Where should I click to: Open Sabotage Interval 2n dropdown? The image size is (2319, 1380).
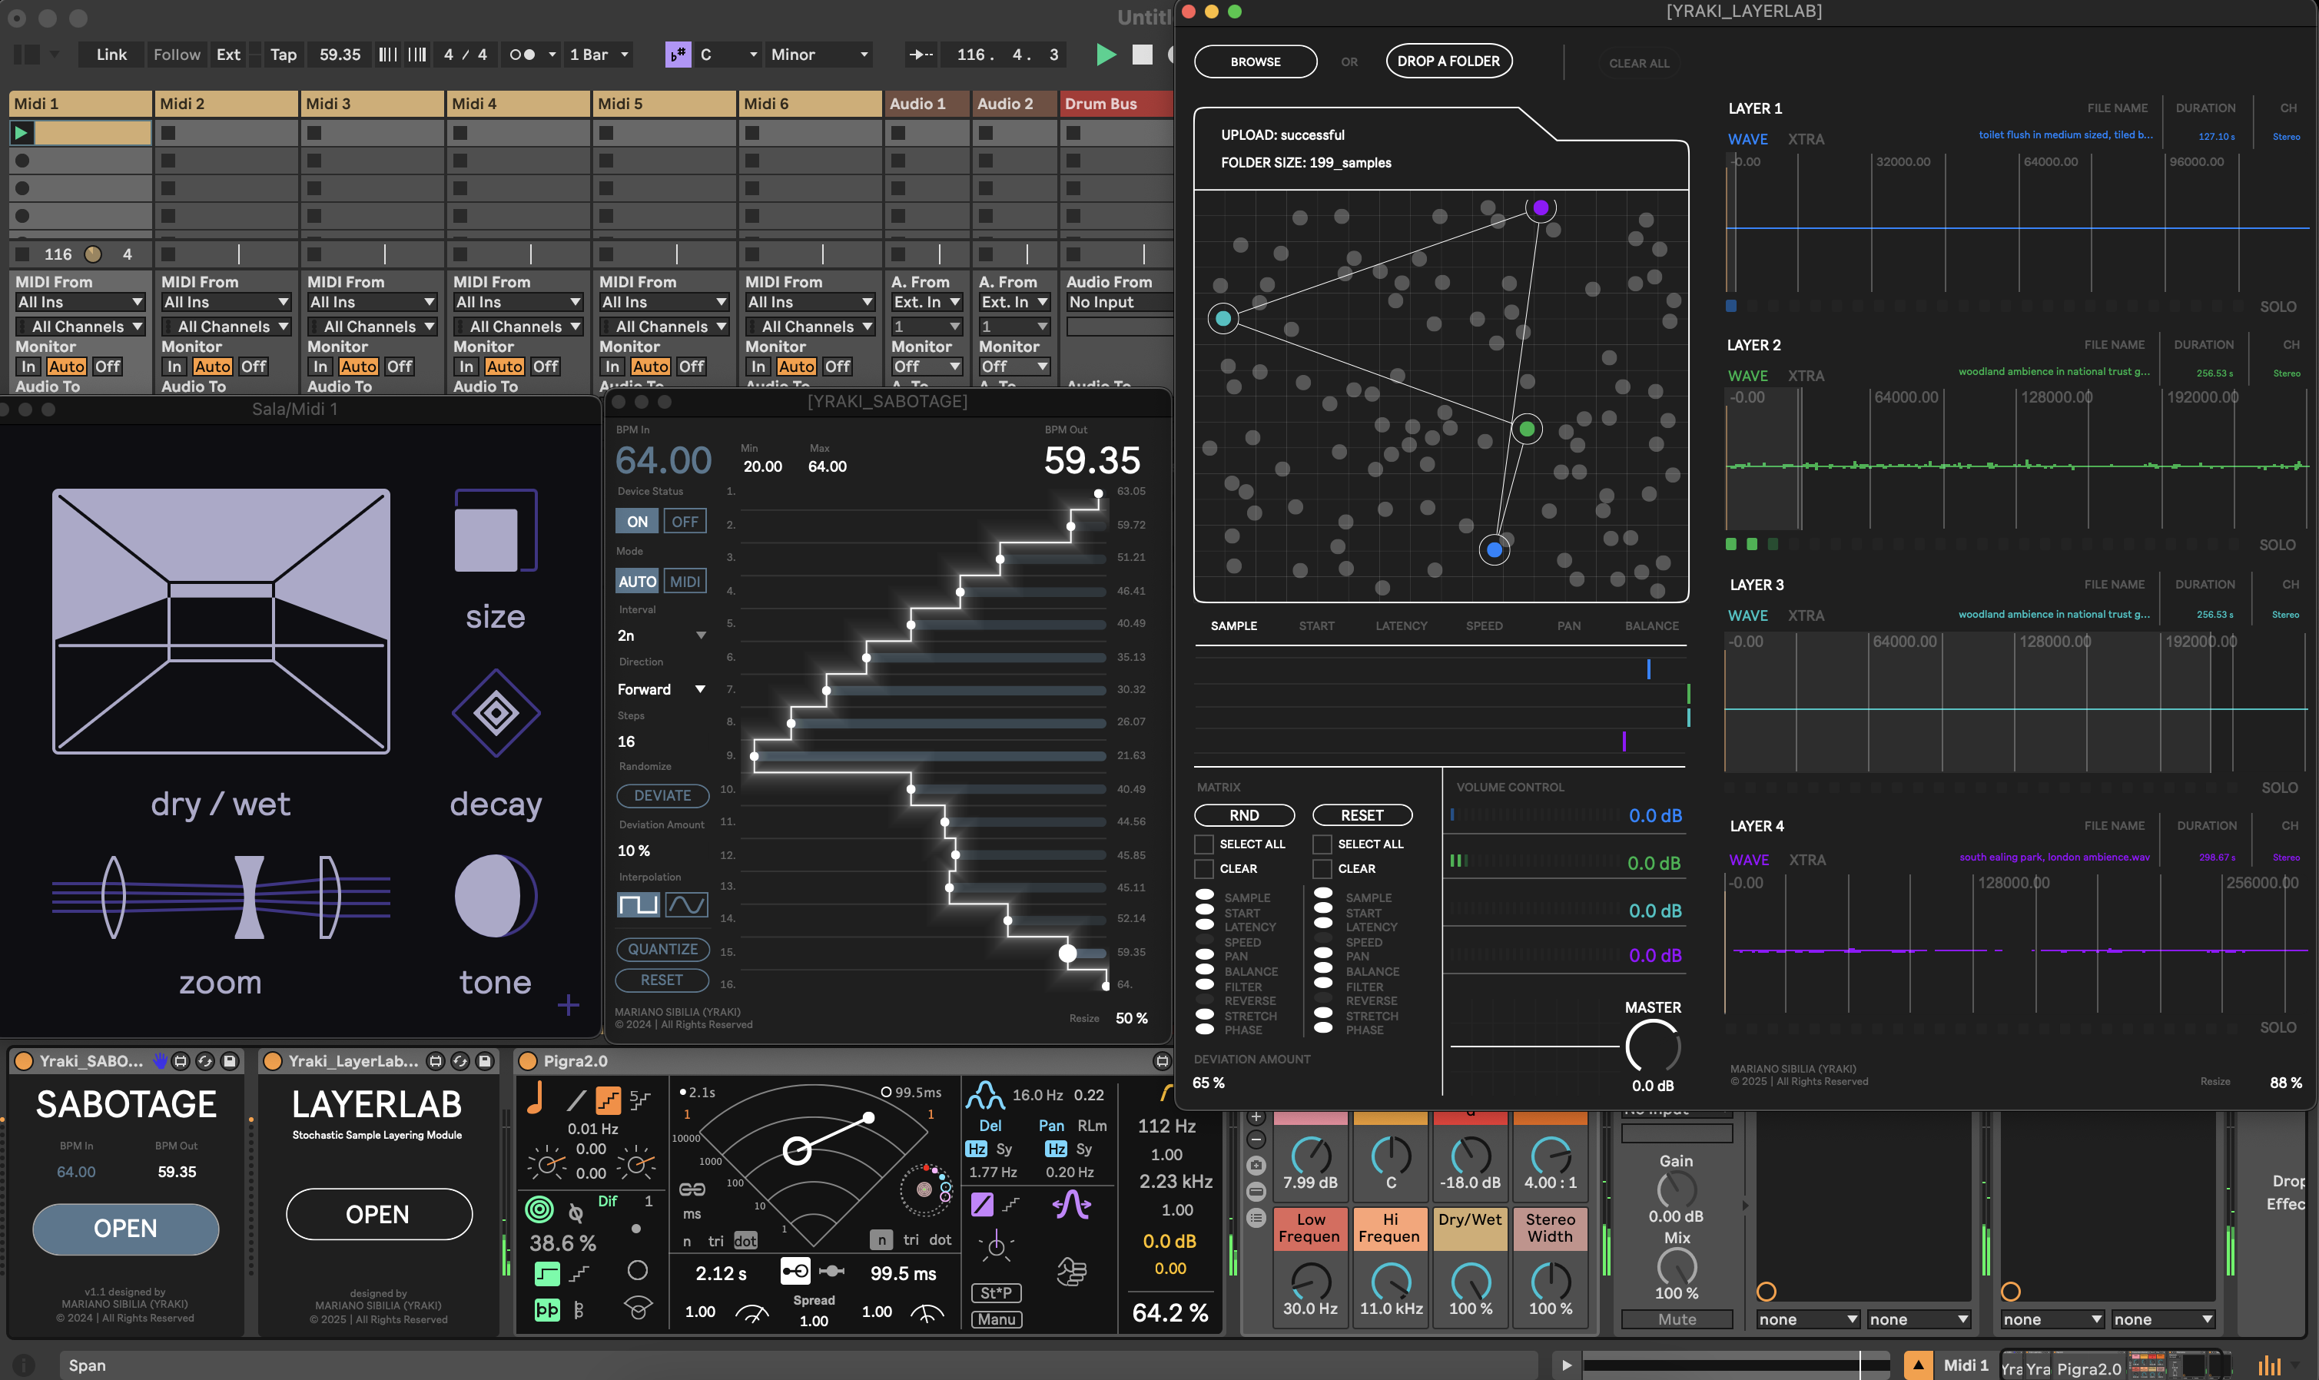pos(661,635)
